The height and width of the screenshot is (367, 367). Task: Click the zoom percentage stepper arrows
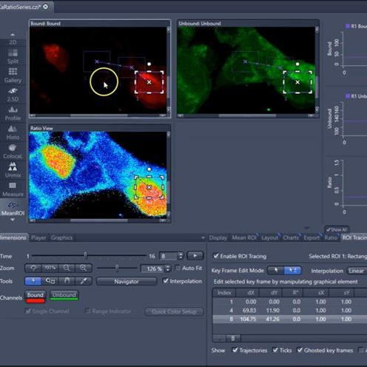(x=168, y=269)
